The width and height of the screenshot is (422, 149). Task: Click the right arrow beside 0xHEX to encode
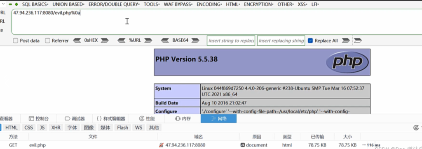105,40
